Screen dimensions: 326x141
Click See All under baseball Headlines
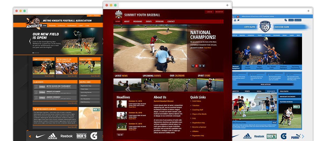(120, 135)
